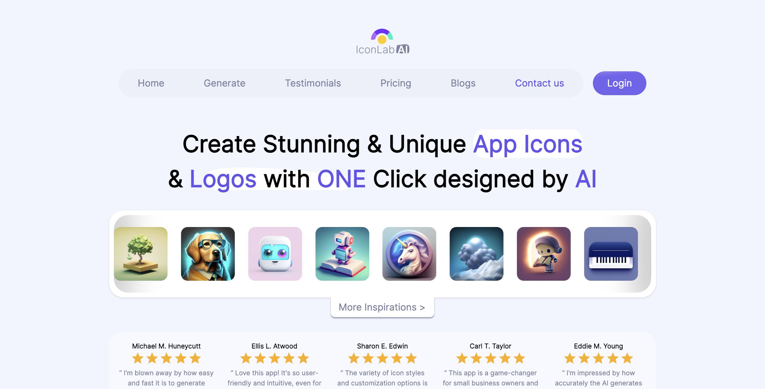
Task: Select the unicorn badge icon
Action: click(409, 254)
